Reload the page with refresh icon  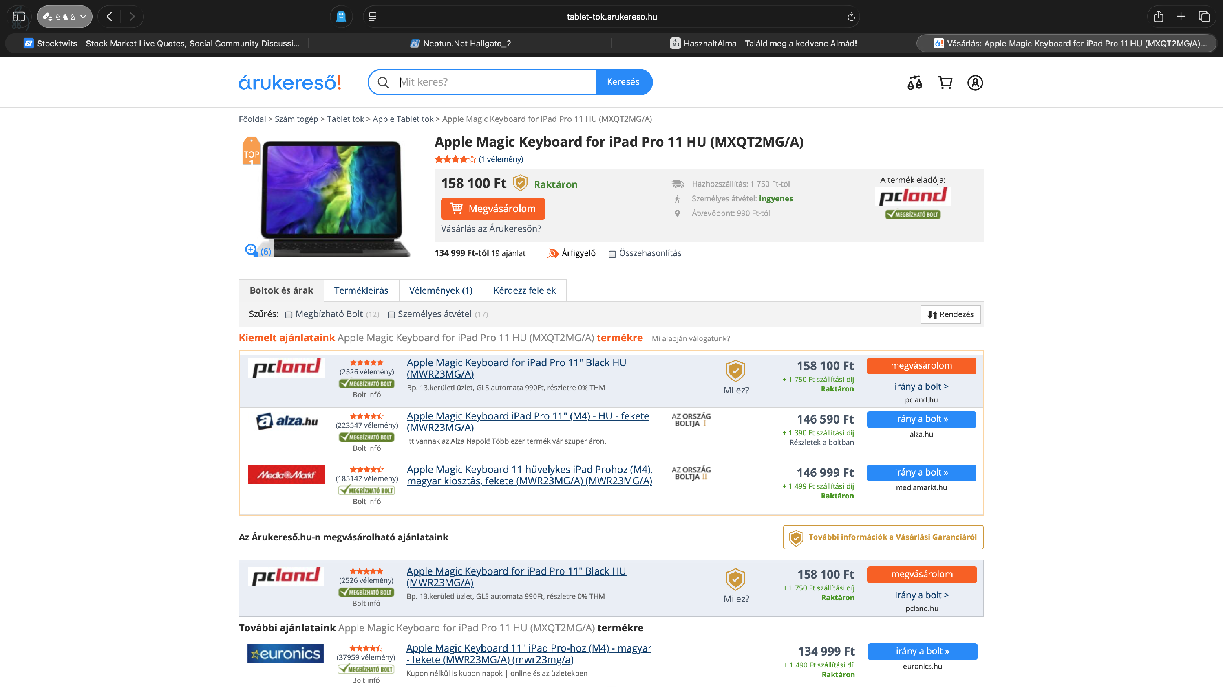click(x=851, y=17)
